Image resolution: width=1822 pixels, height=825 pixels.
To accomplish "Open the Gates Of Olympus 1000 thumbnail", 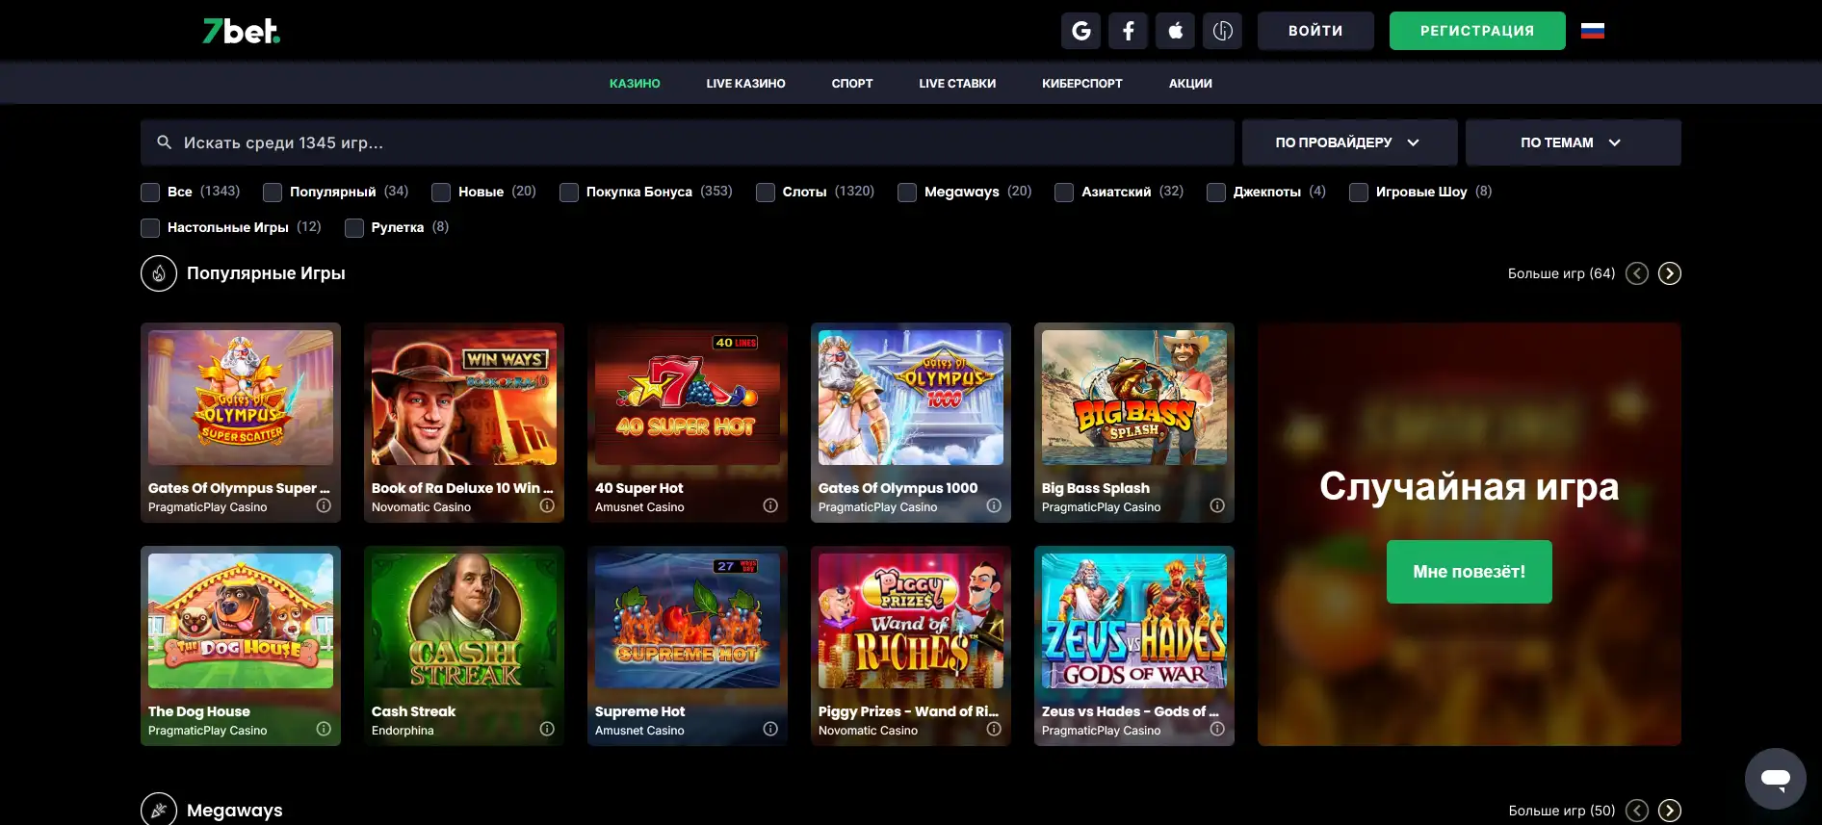I will (x=911, y=398).
